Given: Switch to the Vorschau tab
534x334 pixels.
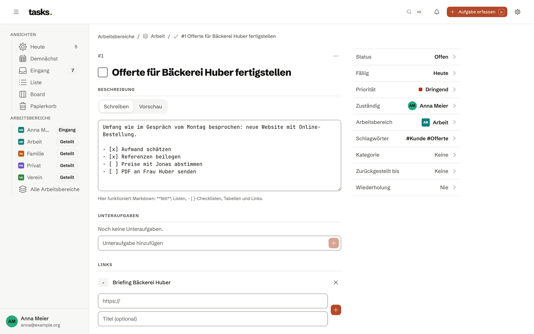Looking at the screenshot, I should [x=150, y=107].
